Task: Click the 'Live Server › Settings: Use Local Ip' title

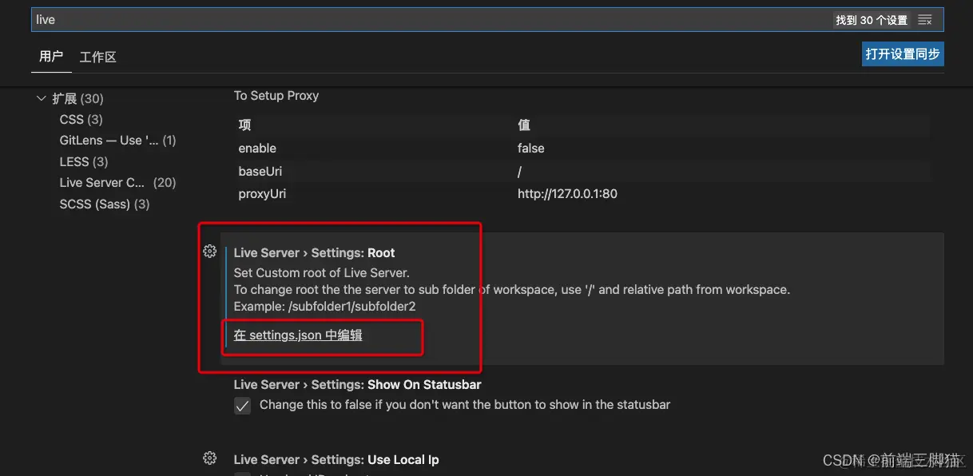Action: coord(336,460)
